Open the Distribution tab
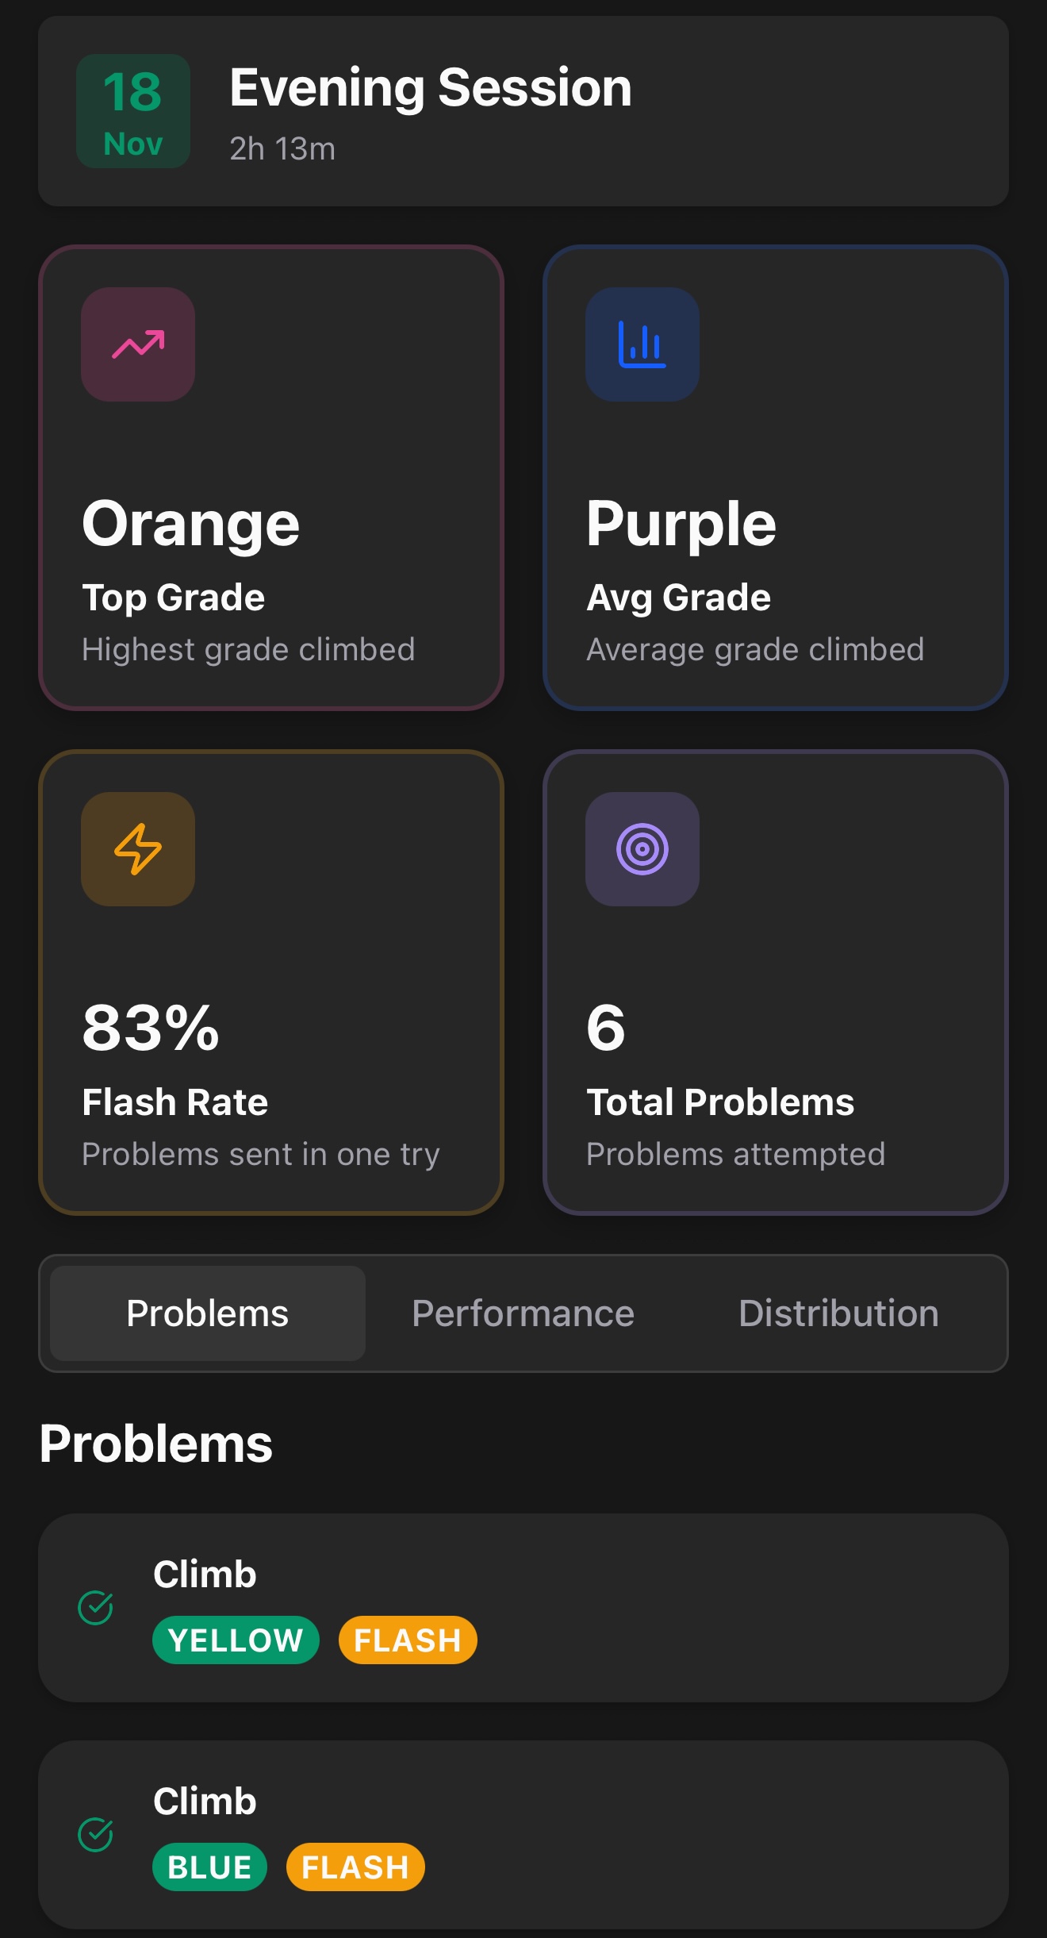Screen dimensions: 1047x1938 (x=838, y=1313)
